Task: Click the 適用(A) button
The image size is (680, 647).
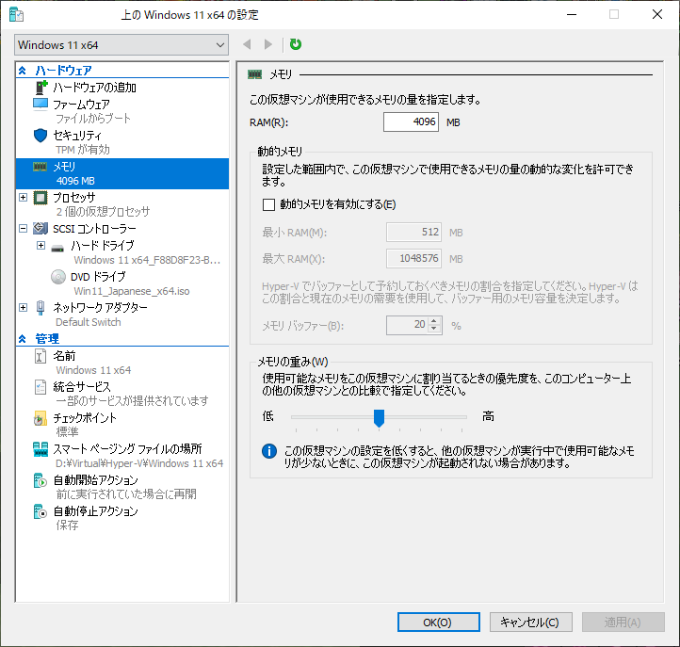Action: (623, 623)
